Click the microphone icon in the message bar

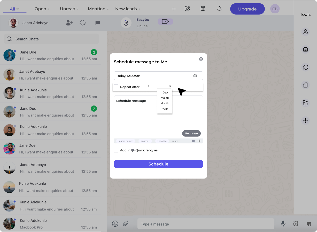(283, 224)
